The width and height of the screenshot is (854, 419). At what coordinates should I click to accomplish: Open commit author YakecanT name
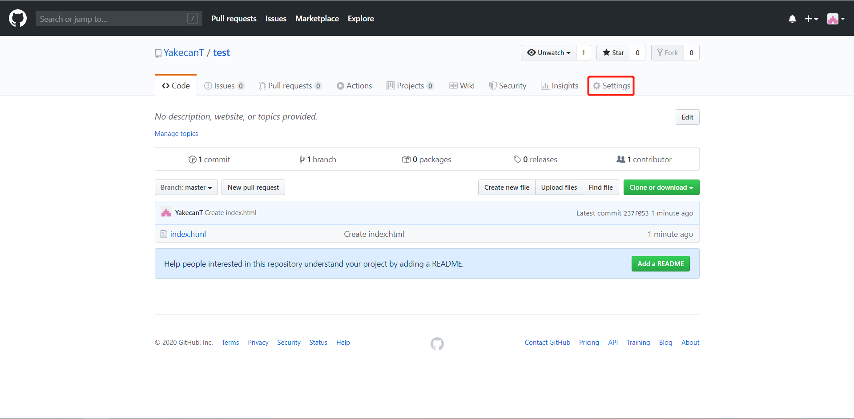189,213
